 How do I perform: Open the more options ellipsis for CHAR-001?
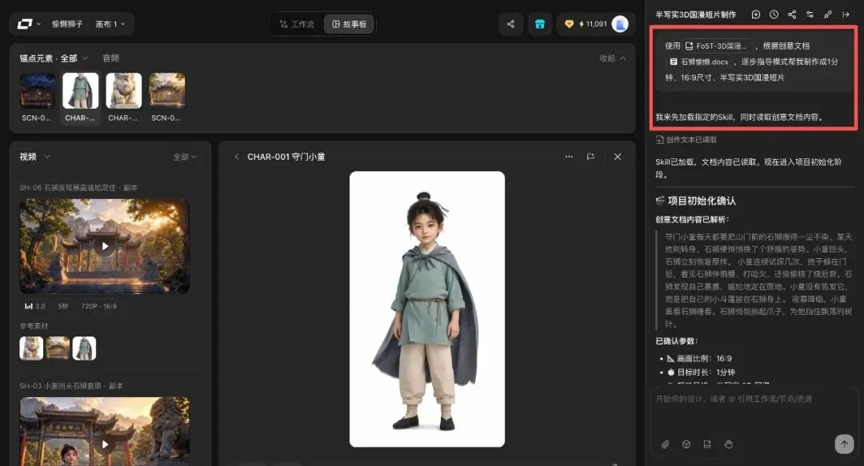[569, 157]
